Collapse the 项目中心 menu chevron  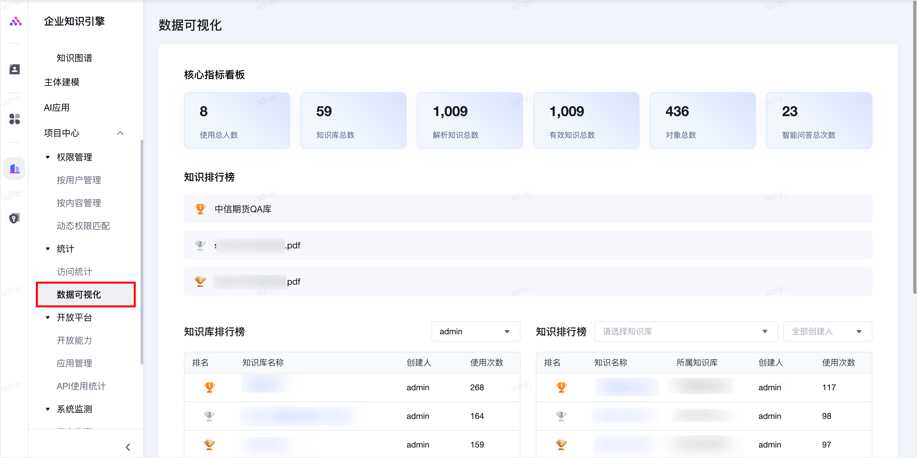[x=120, y=133]
